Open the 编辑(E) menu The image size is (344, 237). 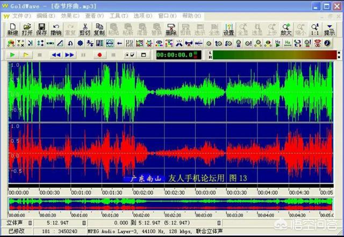[x=46, y=16]
